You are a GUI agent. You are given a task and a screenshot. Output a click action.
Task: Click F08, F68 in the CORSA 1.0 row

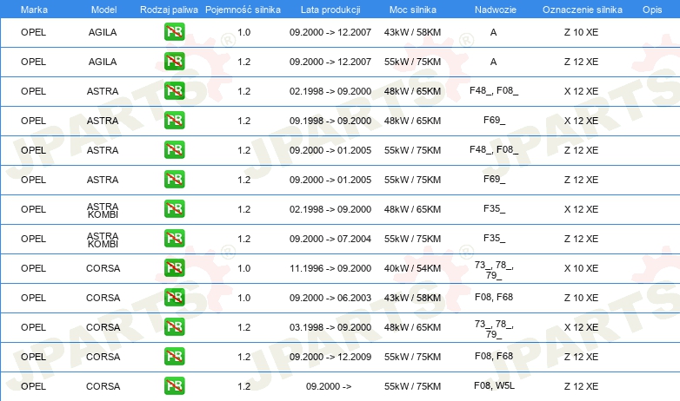(x=494, y=297)
